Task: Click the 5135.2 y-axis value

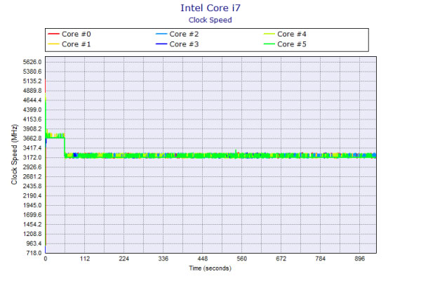Action: [32, 81]
